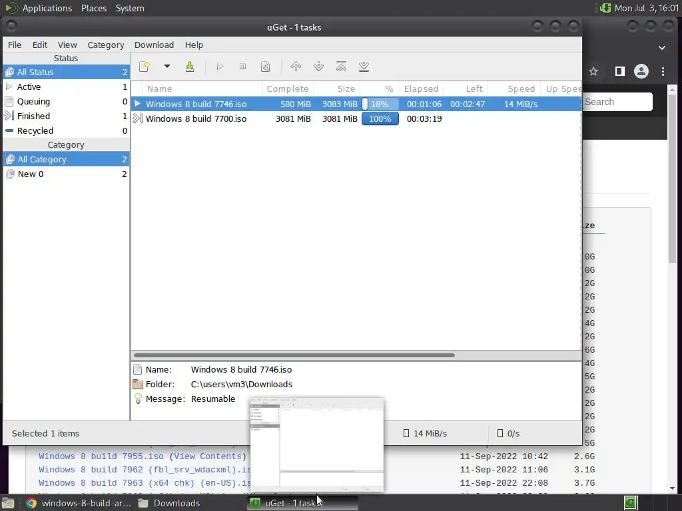Screen dimensions: 682x511
Task: Open the System menu in top panel
Action: (x=130, y=8)
